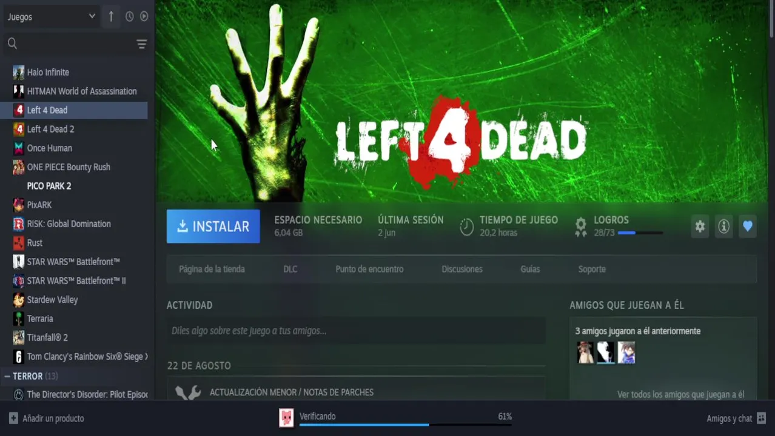Click the Once Human game icon

coord(19,148)
